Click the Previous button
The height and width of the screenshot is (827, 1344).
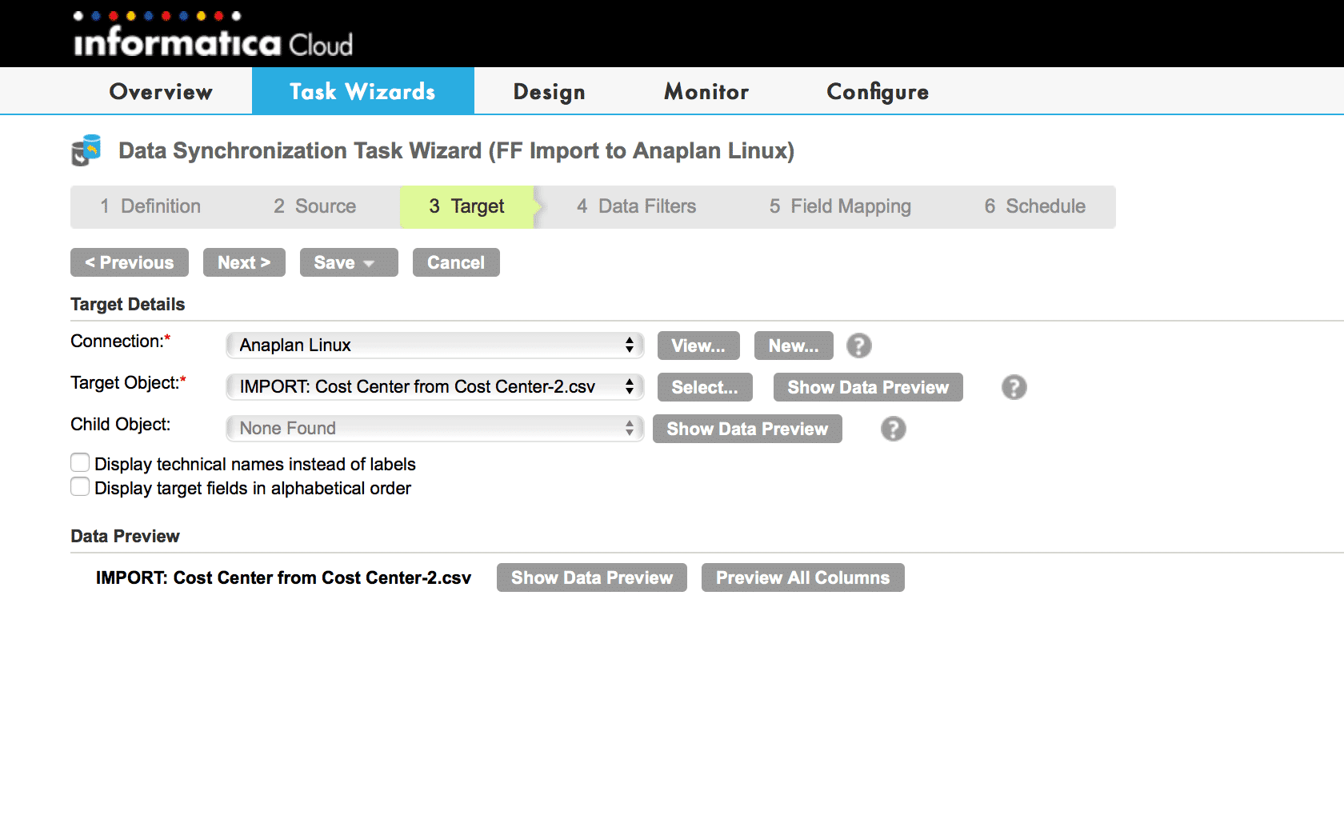tap(130, 262)
